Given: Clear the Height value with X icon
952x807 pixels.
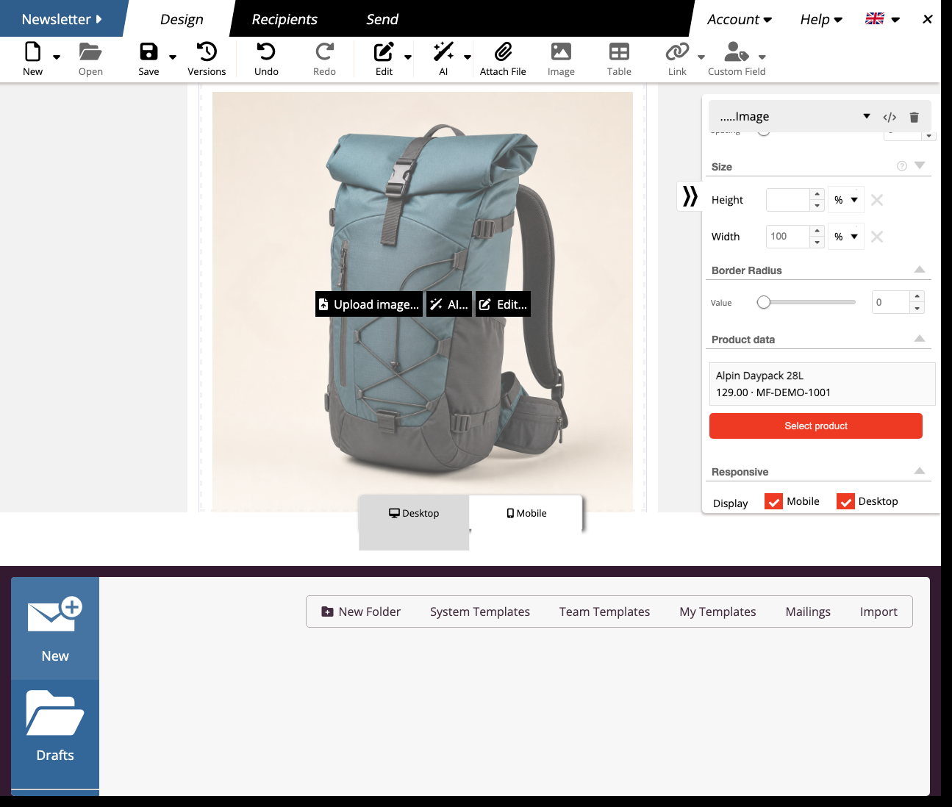Looking at the screenshot, I should (877, 200).
